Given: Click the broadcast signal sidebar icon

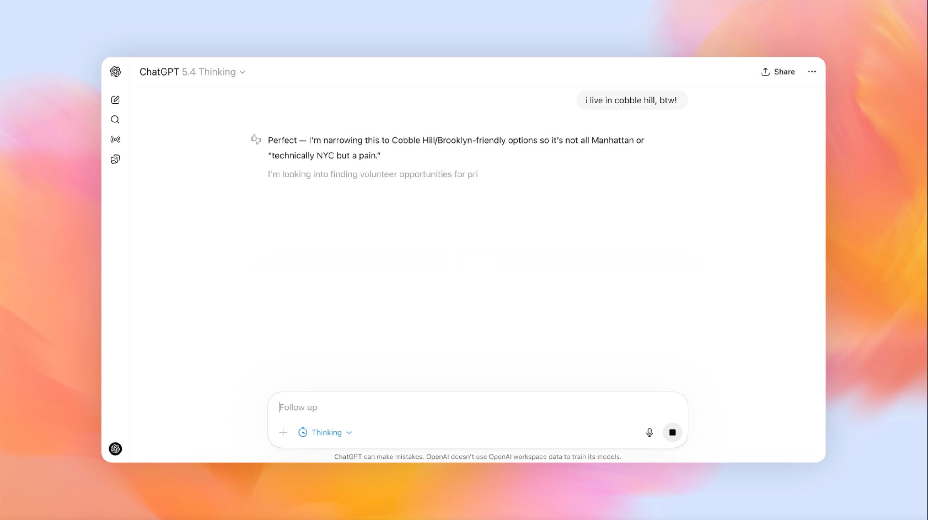Looking at the screenshot, I should pyautogui.click(x=115, y=139).
